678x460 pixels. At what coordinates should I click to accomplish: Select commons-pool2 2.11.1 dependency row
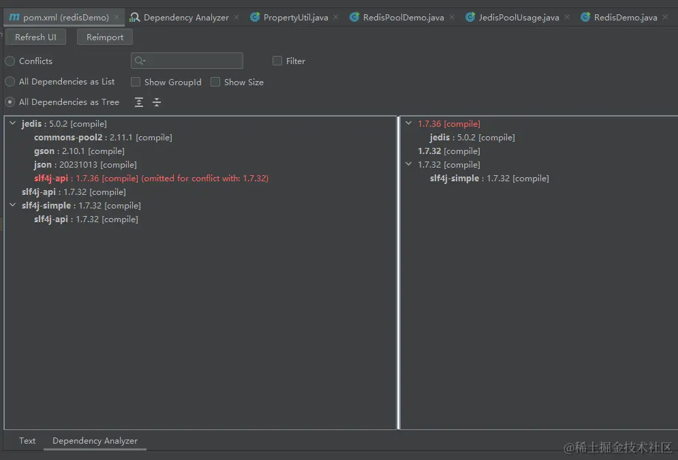coord(103,137)
